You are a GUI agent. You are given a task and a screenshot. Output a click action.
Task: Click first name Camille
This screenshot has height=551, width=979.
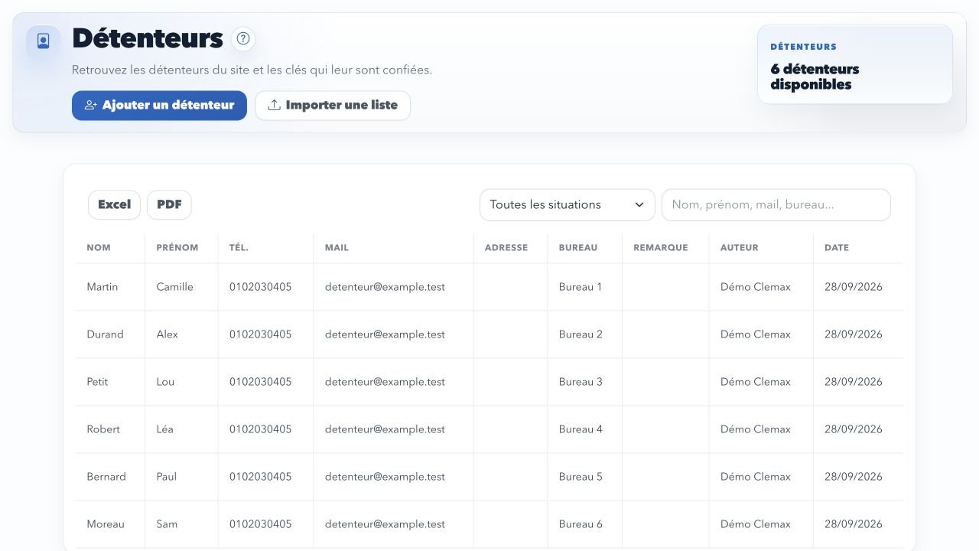pyautogui.click(x=175, y=287)
